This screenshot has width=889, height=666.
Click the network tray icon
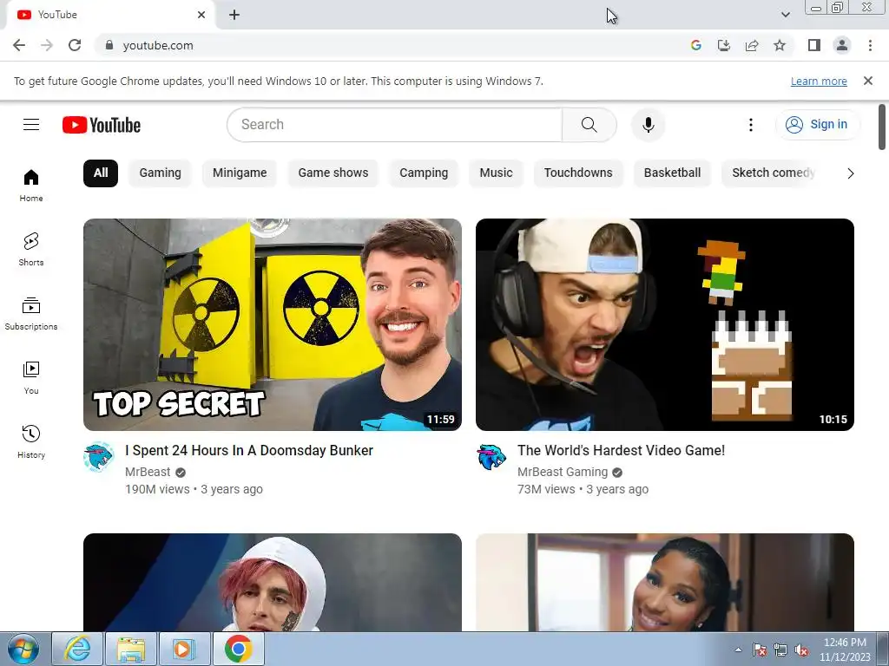coord(780,650)
